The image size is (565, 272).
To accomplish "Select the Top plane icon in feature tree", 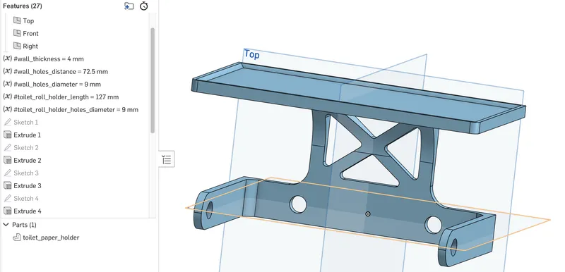I will (x=17, y=20).
